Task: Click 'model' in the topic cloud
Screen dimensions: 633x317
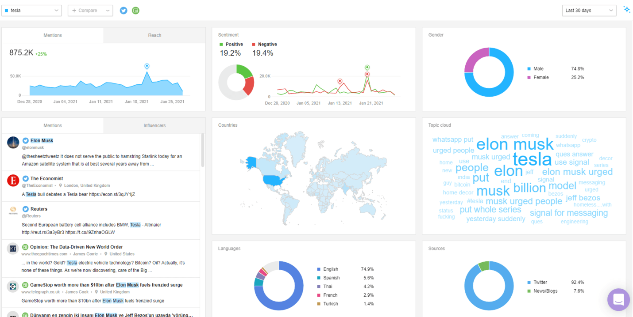Action: [562, 186]
